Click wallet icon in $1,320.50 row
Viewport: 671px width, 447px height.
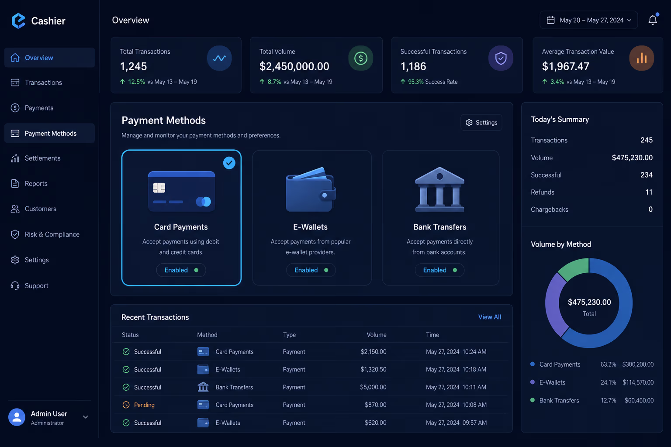coord(203,369)
